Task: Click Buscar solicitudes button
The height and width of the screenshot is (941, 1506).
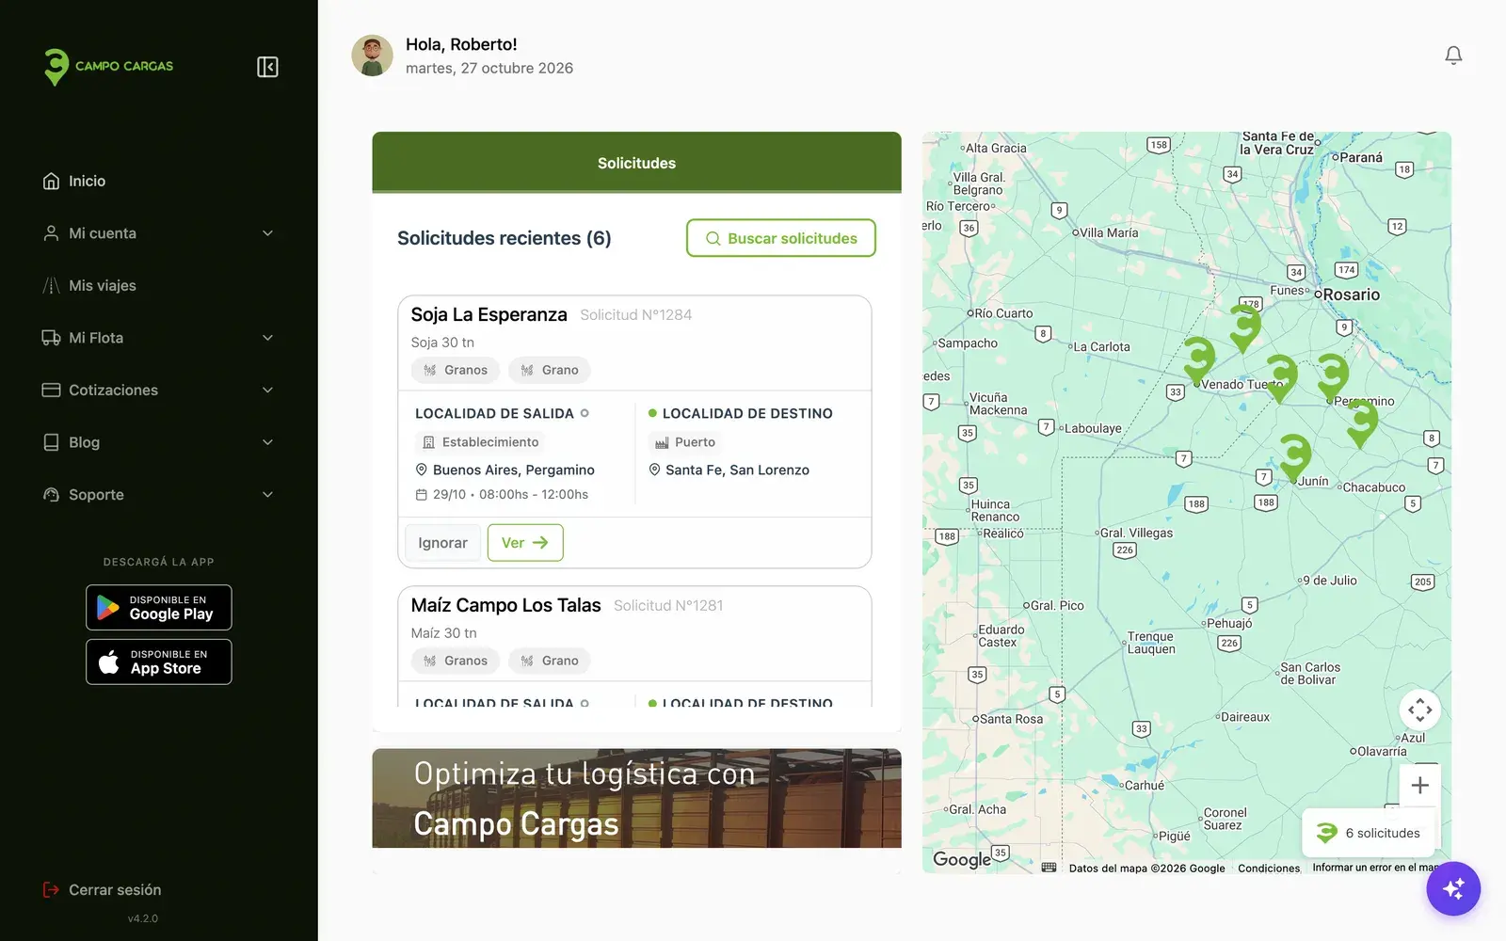Action: click(x=781, y=238)
